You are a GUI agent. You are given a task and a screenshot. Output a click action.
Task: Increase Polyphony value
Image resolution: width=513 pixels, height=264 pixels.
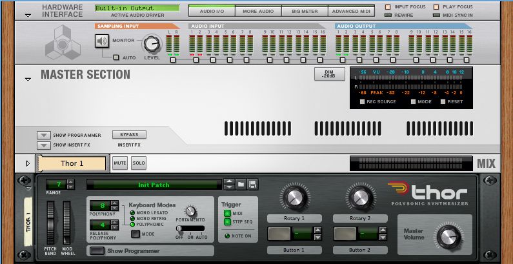click(114, 203)
